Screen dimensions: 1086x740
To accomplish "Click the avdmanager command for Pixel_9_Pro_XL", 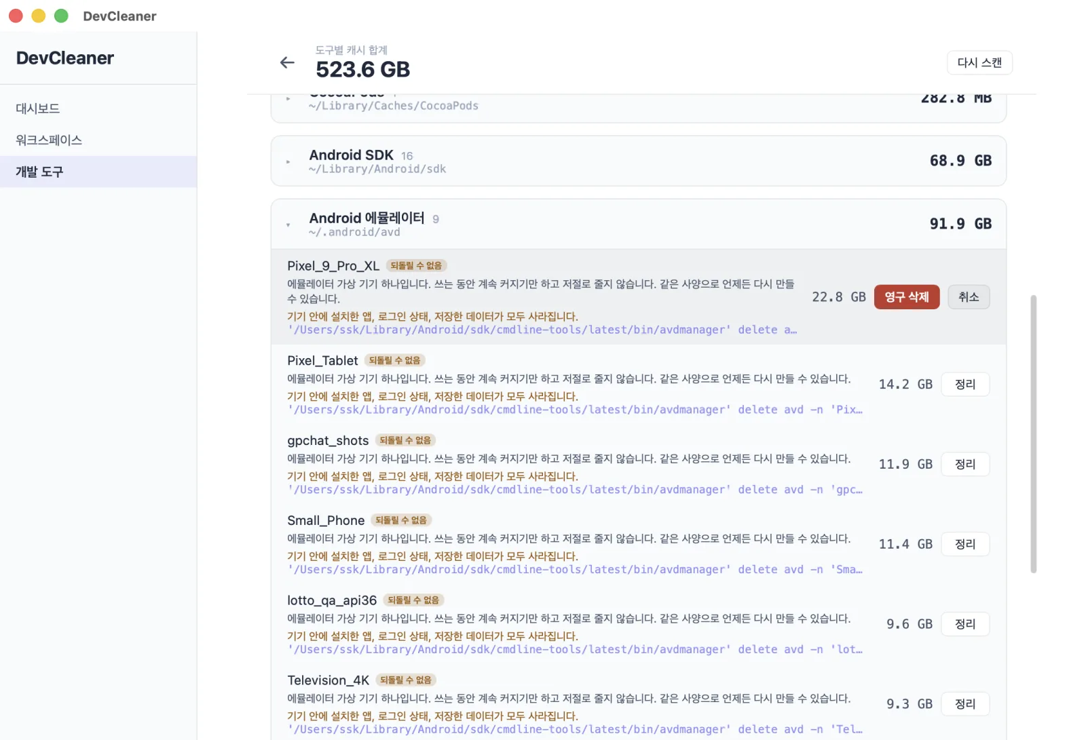I will tap(542, 330).
